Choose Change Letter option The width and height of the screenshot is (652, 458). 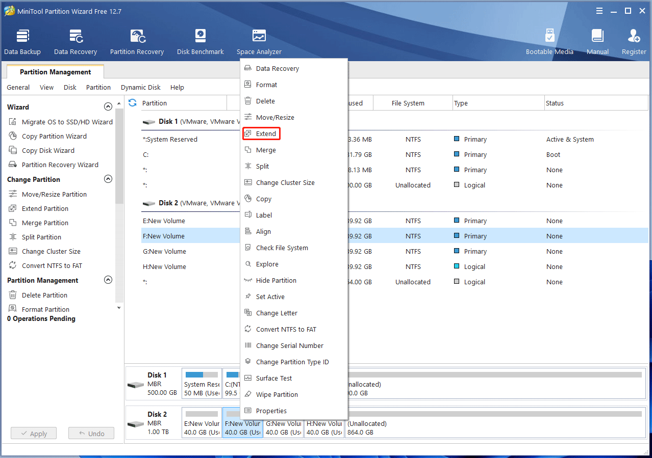pyautogui.click(x=294, y=313)
